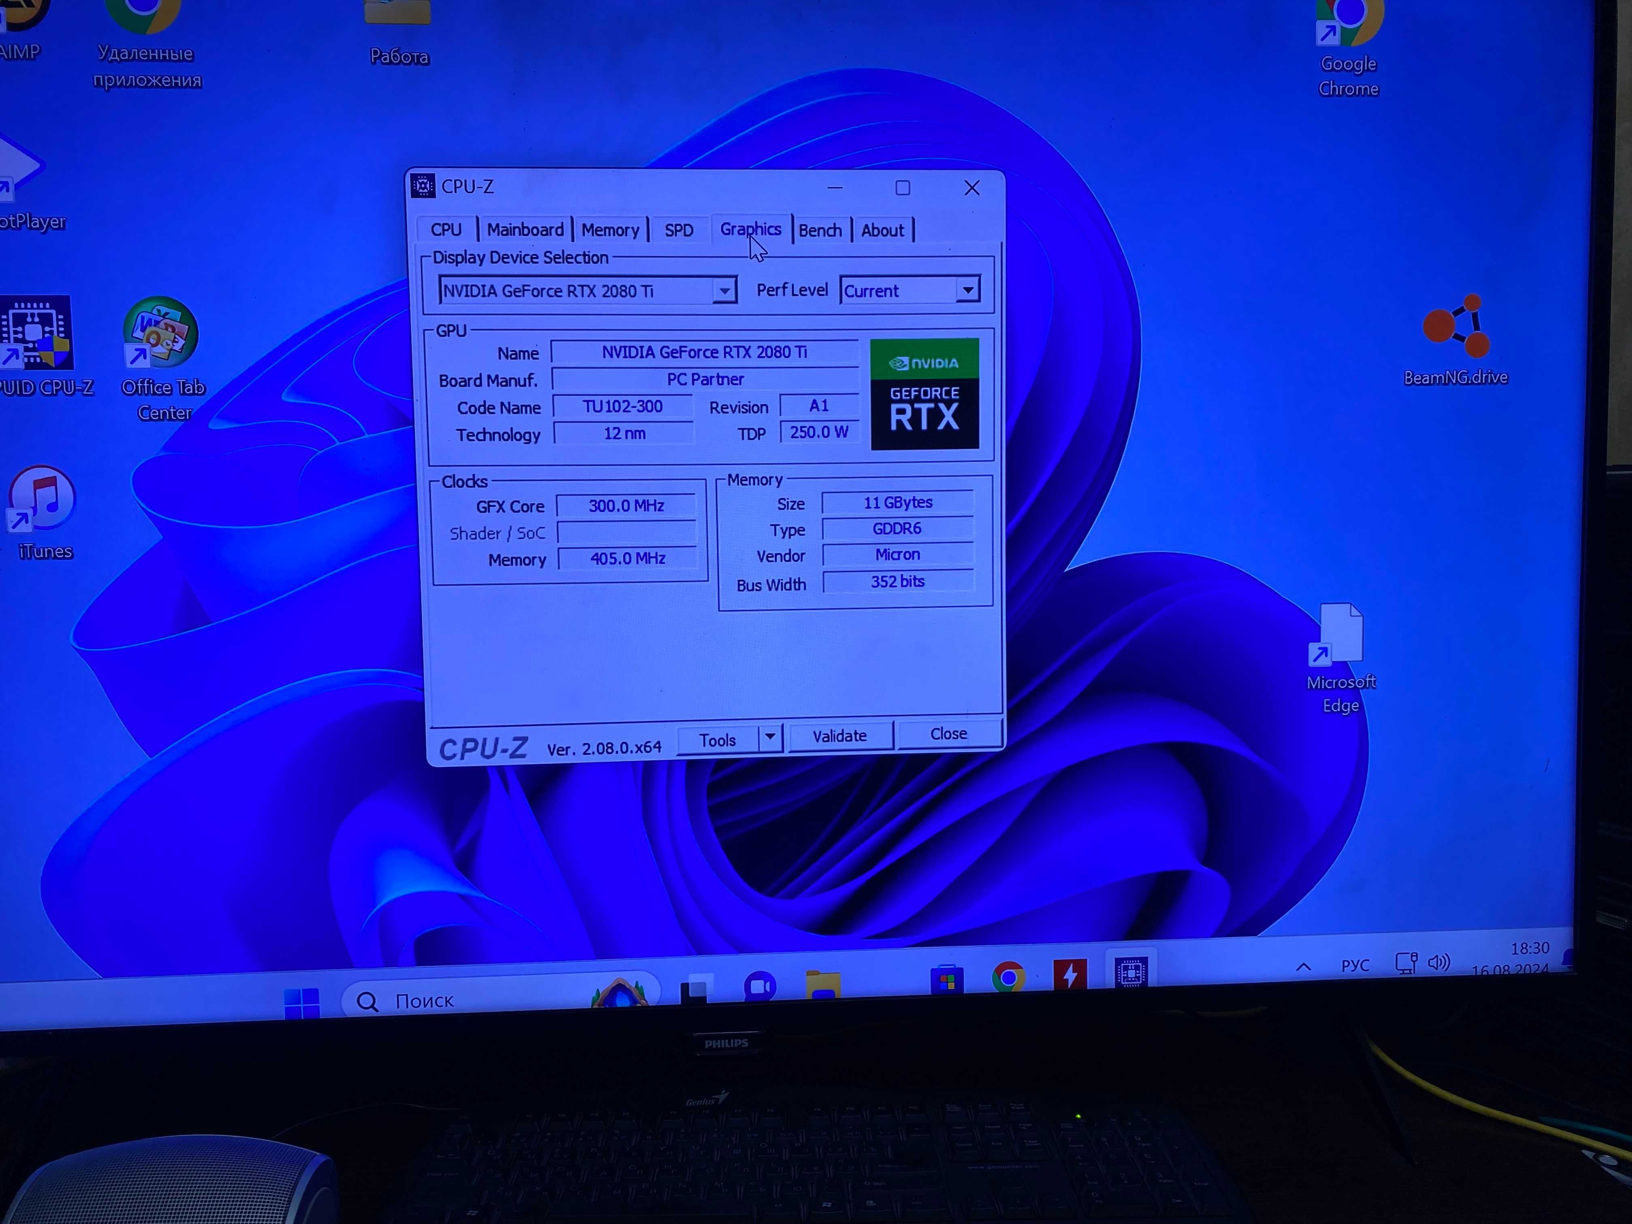The image size is (1632, 1224).
Task: Open Task View on the taskbar
Action: pos(697,989)
